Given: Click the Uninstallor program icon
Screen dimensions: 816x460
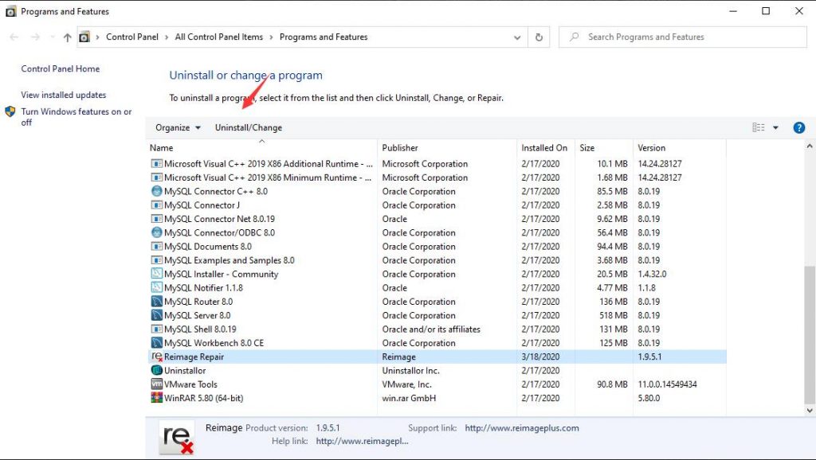Looking at the screenshot, I should click(157, 371).
